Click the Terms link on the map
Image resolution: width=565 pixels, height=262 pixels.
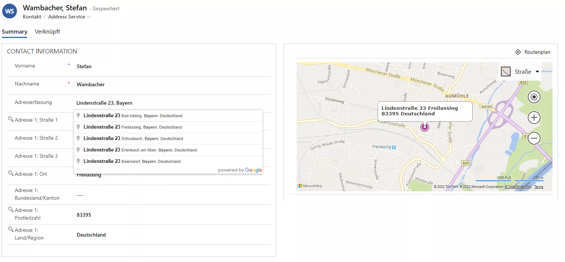point(538,187)
